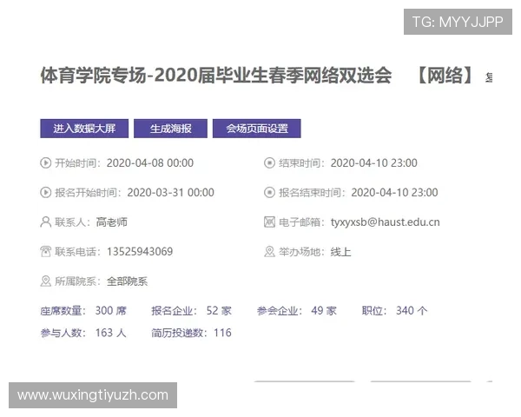Click the envelope icon beside 电子邮箱
This screenshot has height=417, width=521.
coord(269,222)
